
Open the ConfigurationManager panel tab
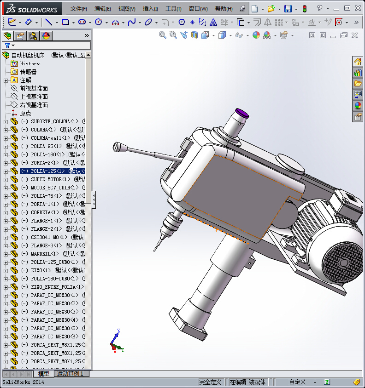coord(33,36)
